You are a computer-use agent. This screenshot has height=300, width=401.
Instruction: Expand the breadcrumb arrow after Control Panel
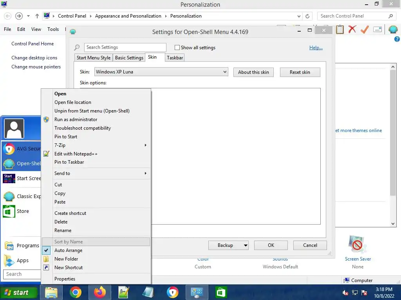[x=90, y=16]
